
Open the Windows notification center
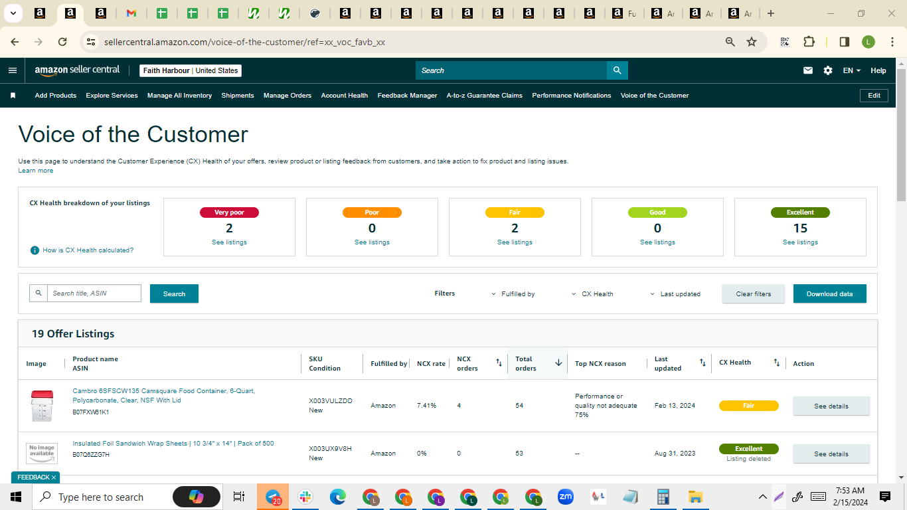(x=885, y=497)
